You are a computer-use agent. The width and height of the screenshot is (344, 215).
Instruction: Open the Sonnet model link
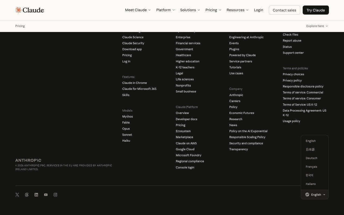point(127,135)
